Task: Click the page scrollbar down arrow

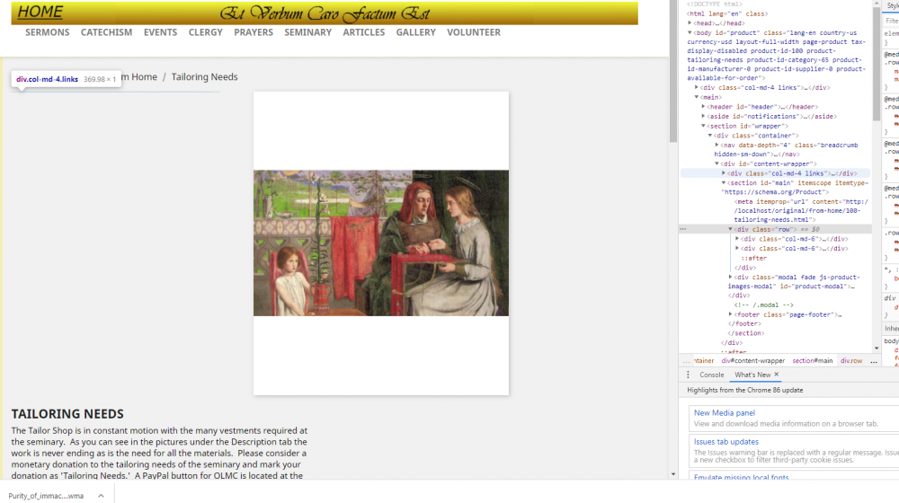Action: click(673, 474)
